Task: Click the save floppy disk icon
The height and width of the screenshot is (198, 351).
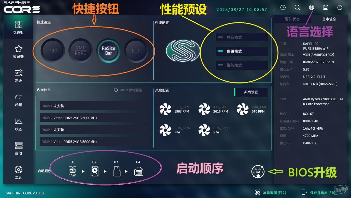Action: coord(326,7)
